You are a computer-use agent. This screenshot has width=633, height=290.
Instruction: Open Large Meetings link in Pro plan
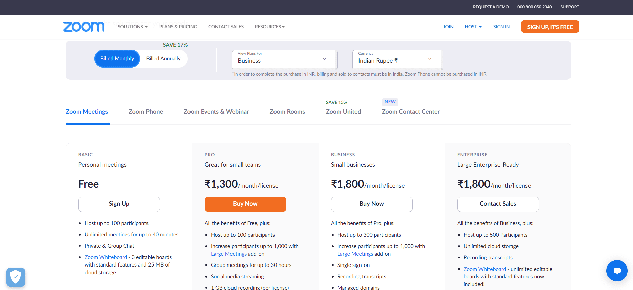[229, 254]
